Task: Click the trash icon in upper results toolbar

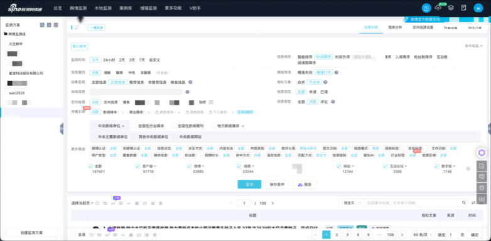Action: [161, 203]
